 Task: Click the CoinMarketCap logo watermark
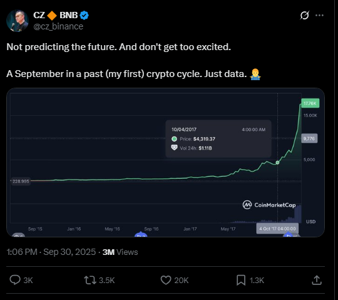(269, 205)
